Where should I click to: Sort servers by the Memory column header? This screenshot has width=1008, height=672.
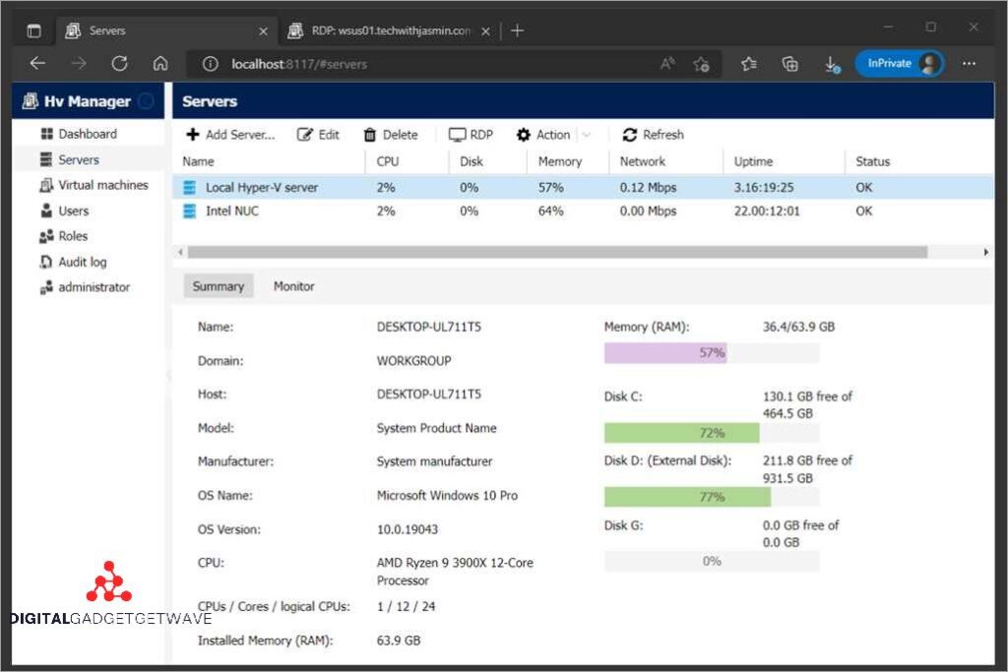559,161
